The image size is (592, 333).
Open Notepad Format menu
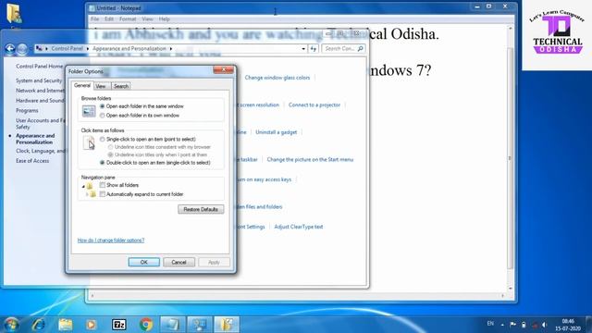(128, 18)
